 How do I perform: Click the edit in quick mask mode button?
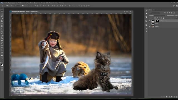click(x=2, y=68)
